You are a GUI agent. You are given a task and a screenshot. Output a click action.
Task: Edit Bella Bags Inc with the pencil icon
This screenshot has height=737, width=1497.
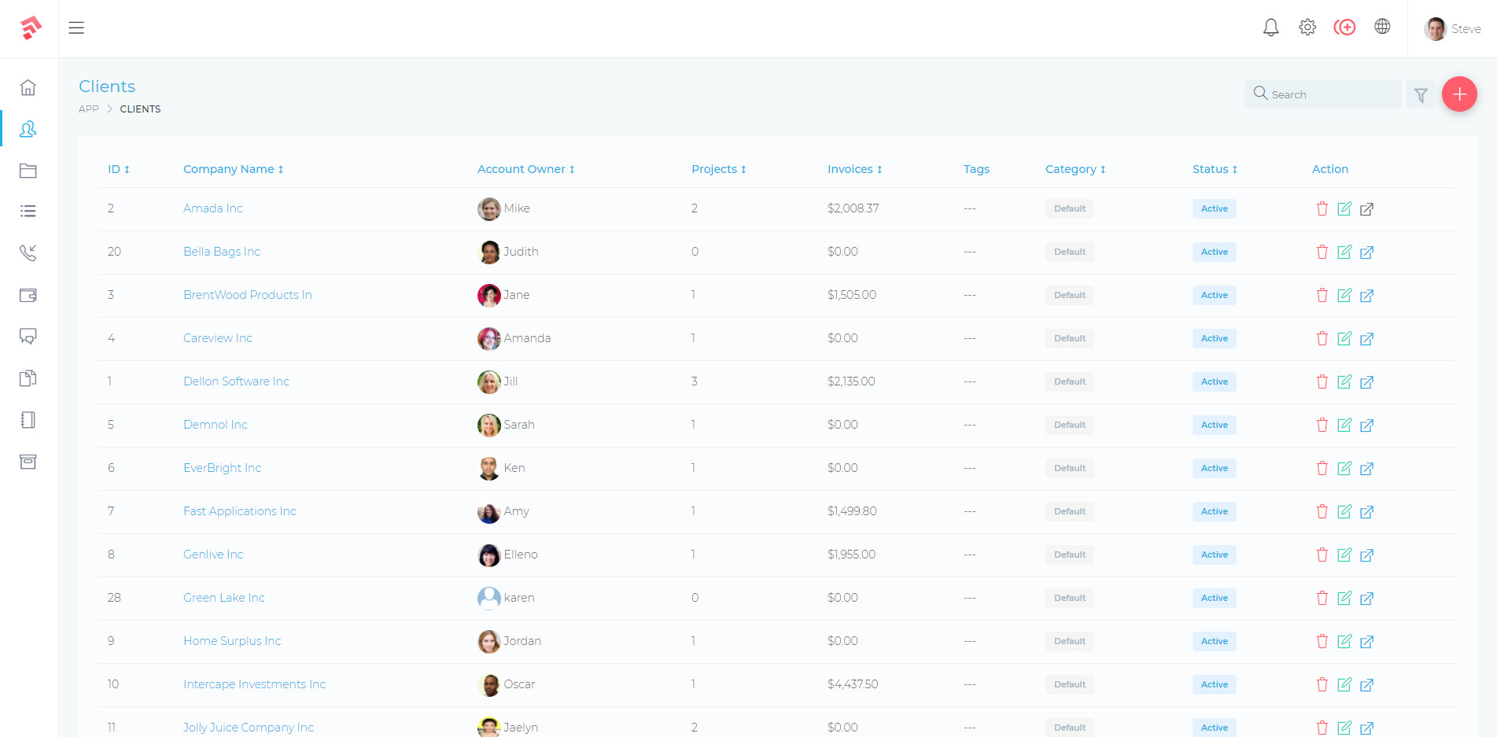(x=1344, y=252)
